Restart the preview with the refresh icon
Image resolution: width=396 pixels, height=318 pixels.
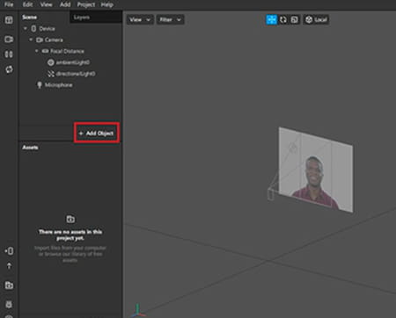click(9, 69)
